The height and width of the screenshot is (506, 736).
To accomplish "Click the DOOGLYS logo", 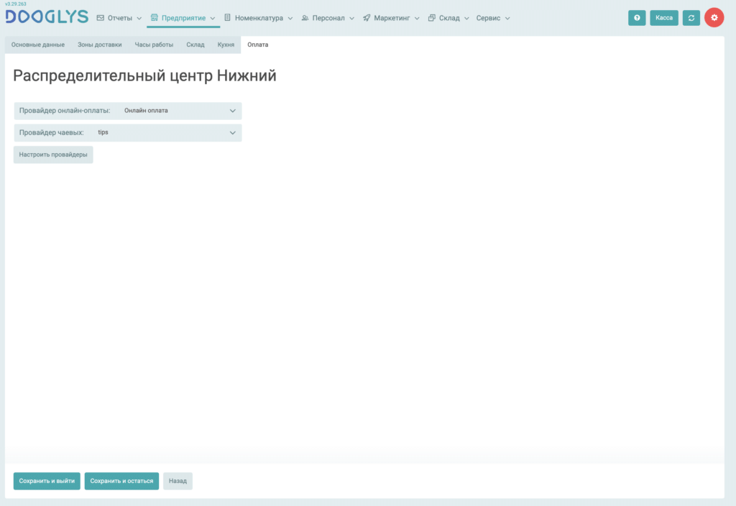I will 47,17.
